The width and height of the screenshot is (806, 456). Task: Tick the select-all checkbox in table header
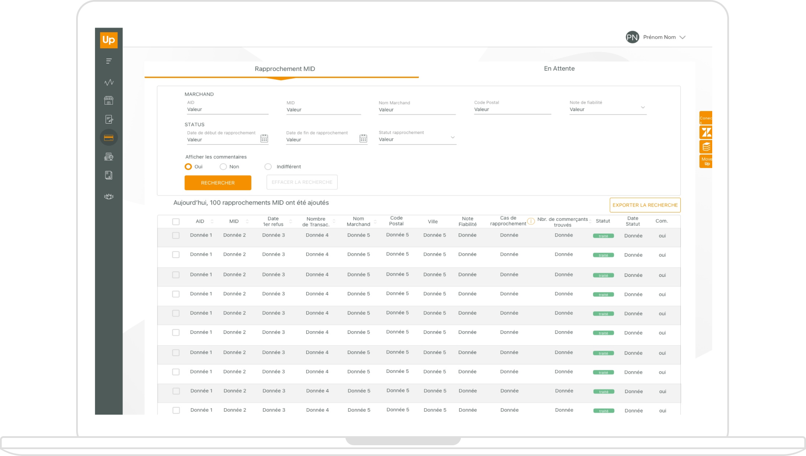[176, 222]
